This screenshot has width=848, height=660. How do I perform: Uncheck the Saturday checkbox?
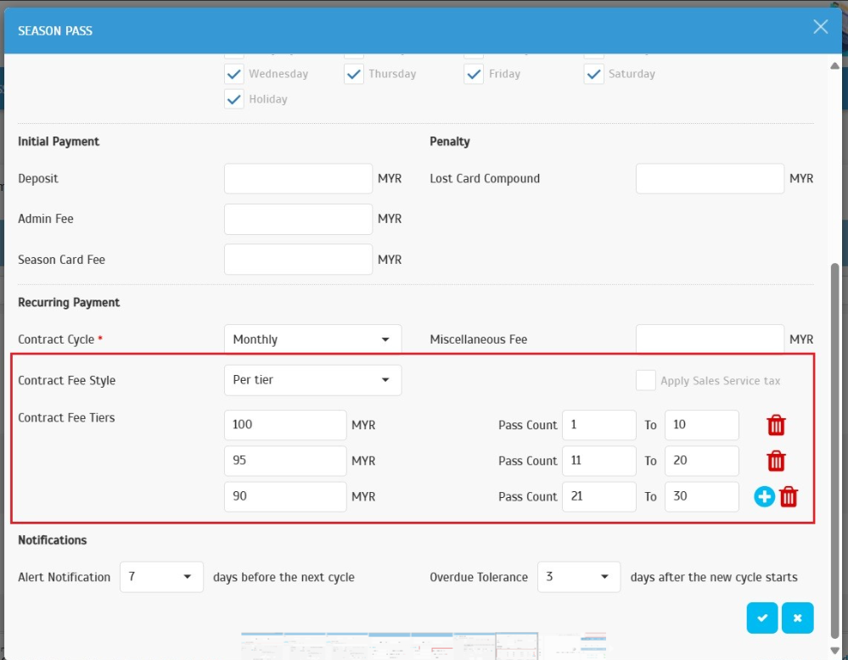click(x=593, y=75)
